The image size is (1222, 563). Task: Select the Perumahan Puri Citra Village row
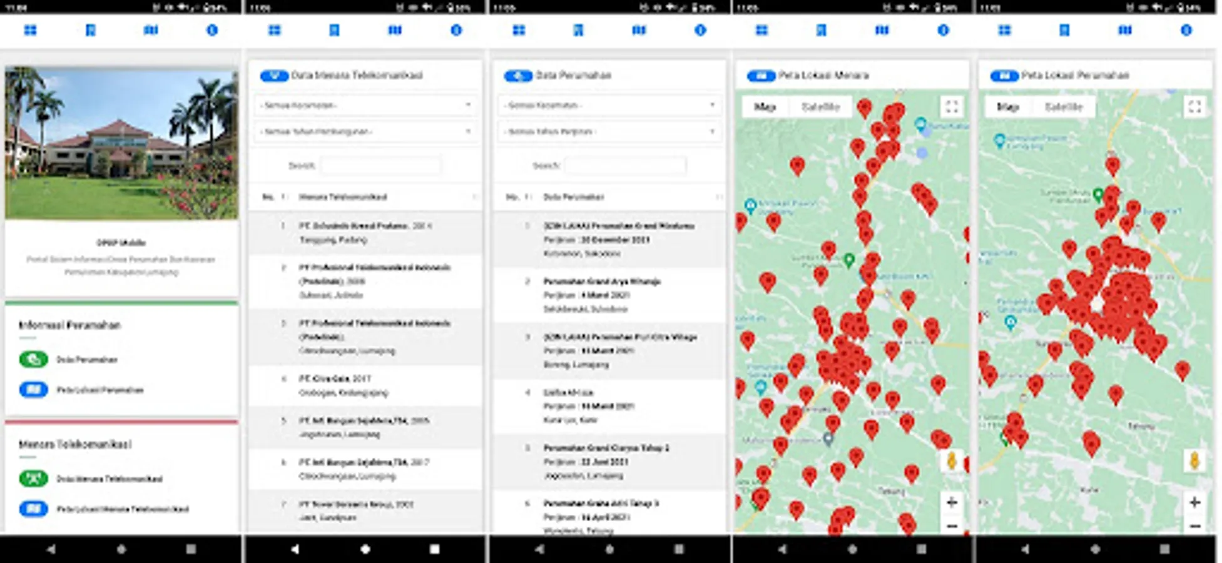(x=609, y=350)
